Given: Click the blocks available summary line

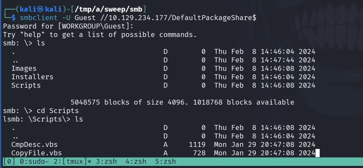Looking at the screenshot, I should [182, 102].
